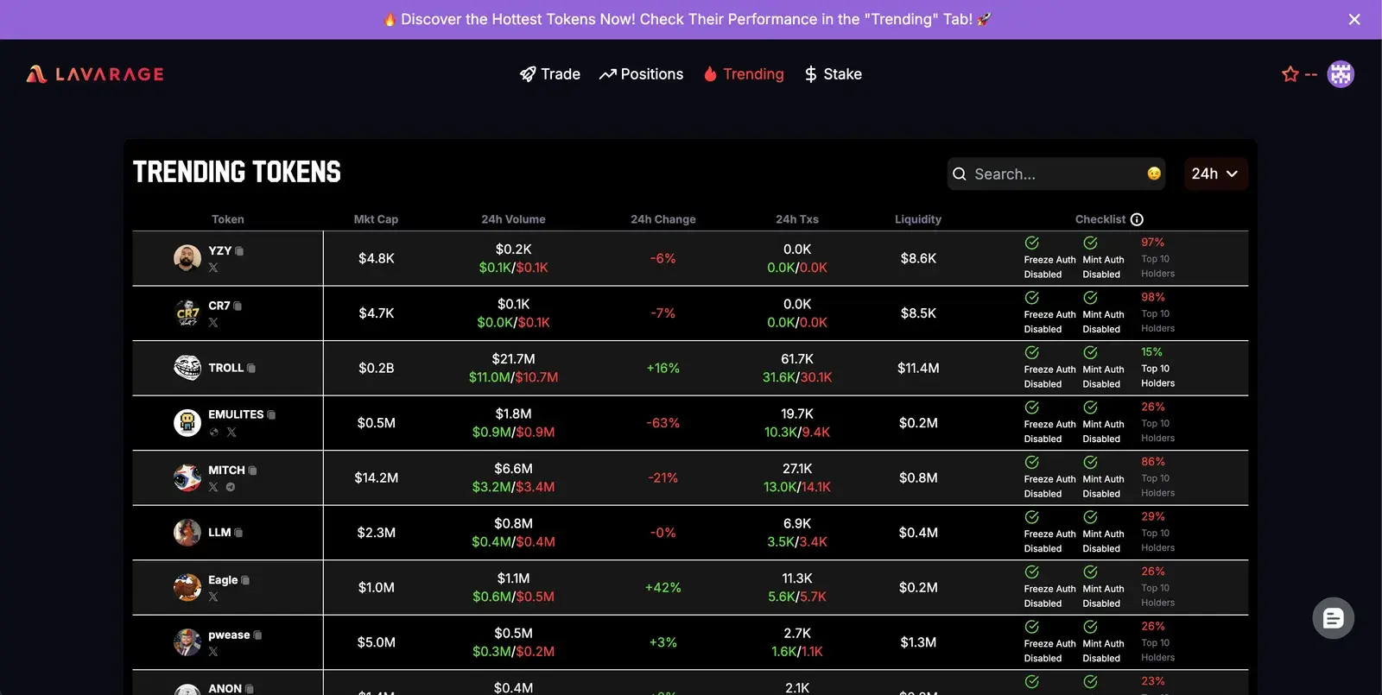1382x695 pixels.
Task: Click the MITCH token avatar
Action: pyautogui.click(x=187, y=477)
